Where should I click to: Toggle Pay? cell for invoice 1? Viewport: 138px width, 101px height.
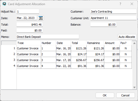click(126, 48)
